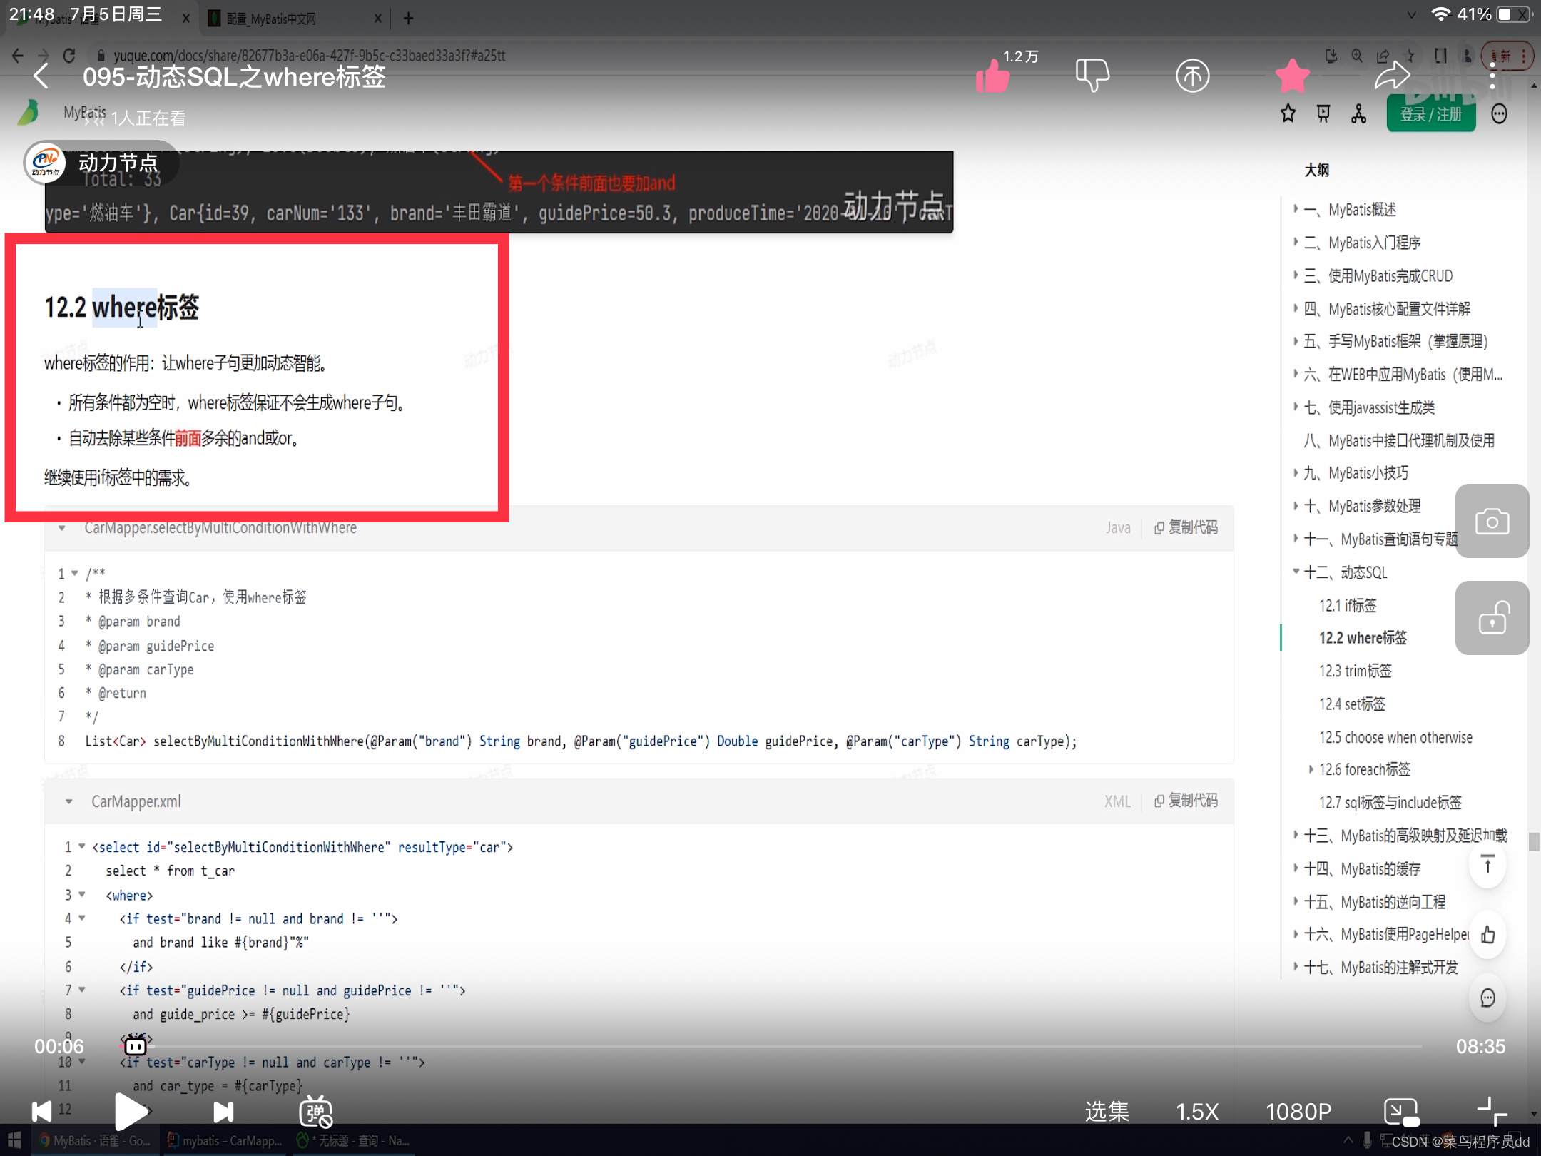Image resolution: width=1541 pixels, height=1156 pixels.
Task: Click 复制代码 on the CarMapper.xml block
Action: 1186,801
